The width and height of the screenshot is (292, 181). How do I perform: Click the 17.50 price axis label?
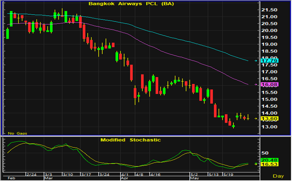[269, 65]
